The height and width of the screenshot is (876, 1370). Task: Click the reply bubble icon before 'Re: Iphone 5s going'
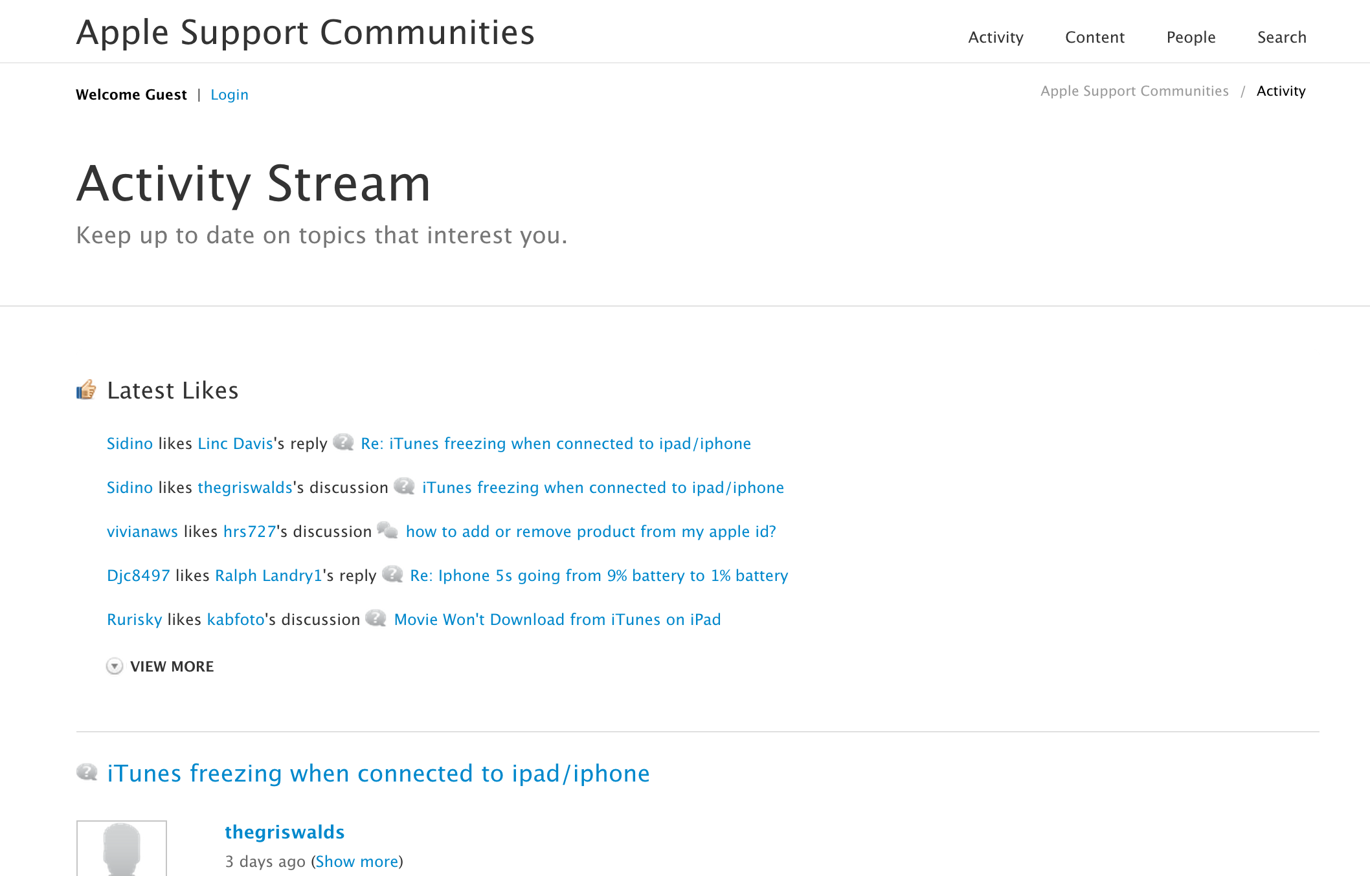click(392, 575)
